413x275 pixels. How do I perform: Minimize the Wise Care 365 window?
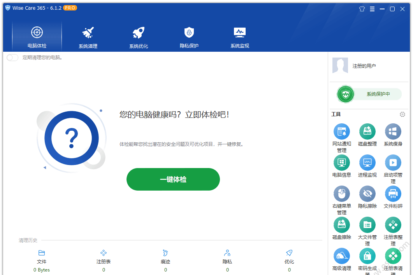(x=382, y=9)
